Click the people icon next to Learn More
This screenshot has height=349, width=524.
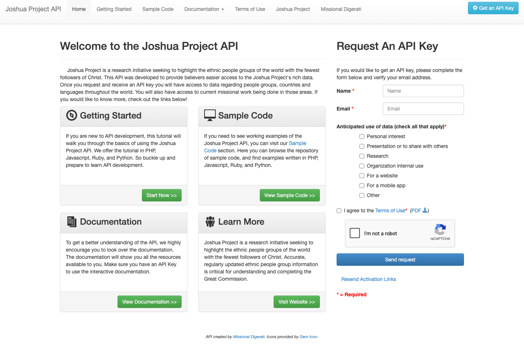point(210,221)
